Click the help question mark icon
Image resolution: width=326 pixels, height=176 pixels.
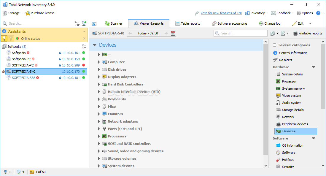pyautogui.click(x=318, y=13)
